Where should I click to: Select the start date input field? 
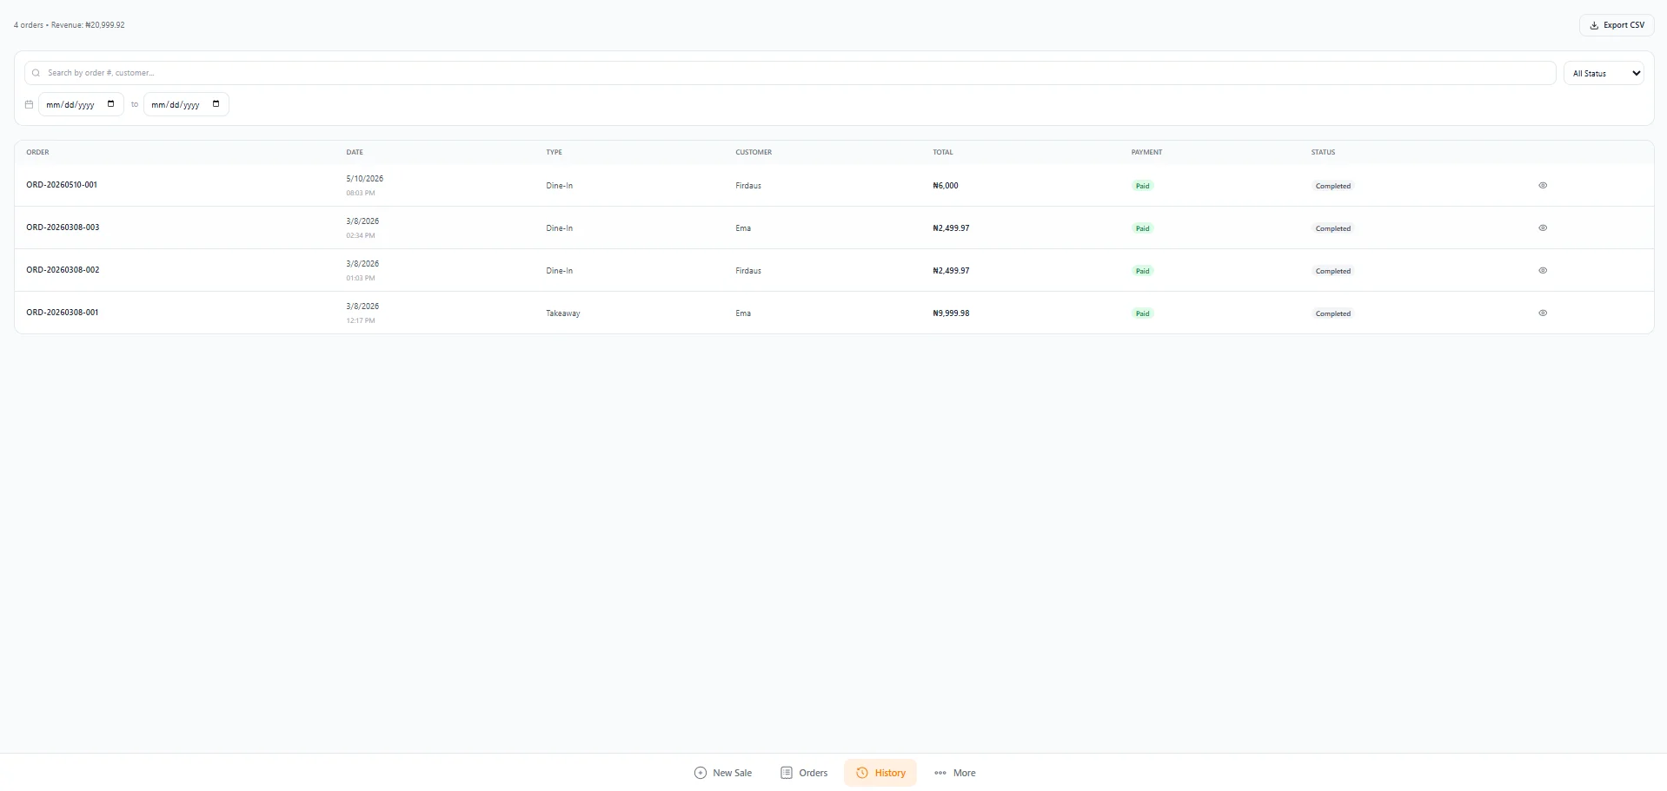pos(81,104)
